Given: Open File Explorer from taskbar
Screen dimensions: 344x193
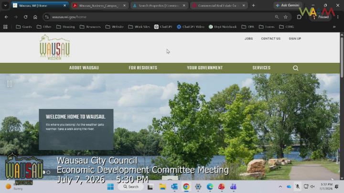Looking at the screenshot, I should 162,187.
